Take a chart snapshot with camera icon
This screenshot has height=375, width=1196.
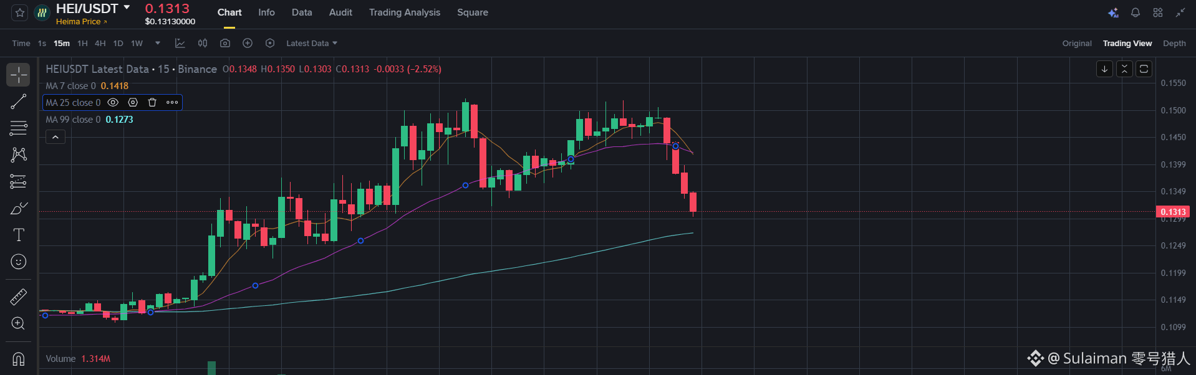coord(225,43)
